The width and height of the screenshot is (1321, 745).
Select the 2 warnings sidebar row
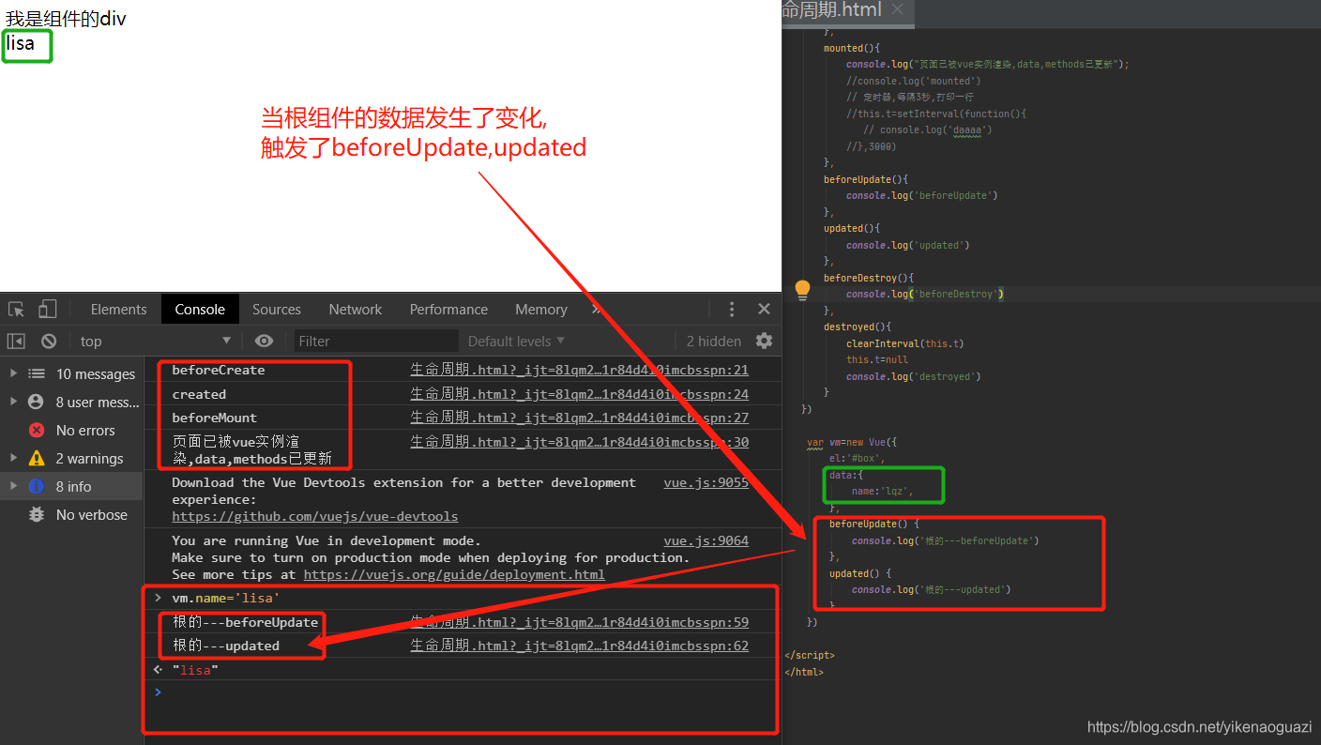71,458
